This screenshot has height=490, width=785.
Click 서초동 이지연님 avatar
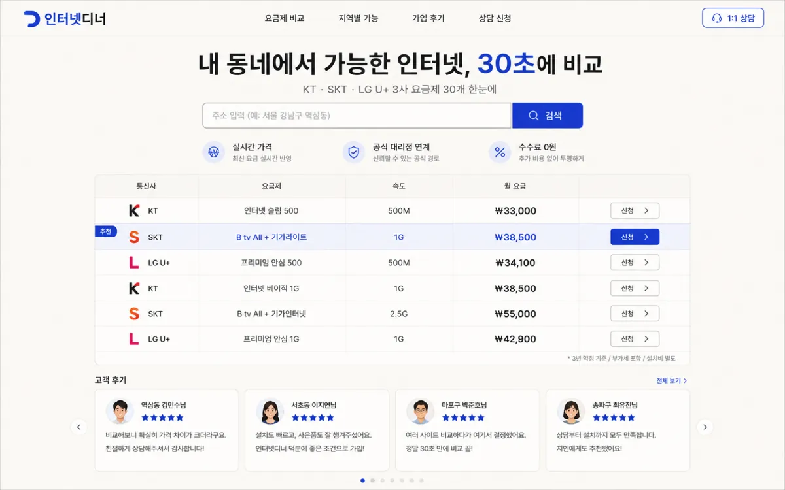(x=270, y=412)
